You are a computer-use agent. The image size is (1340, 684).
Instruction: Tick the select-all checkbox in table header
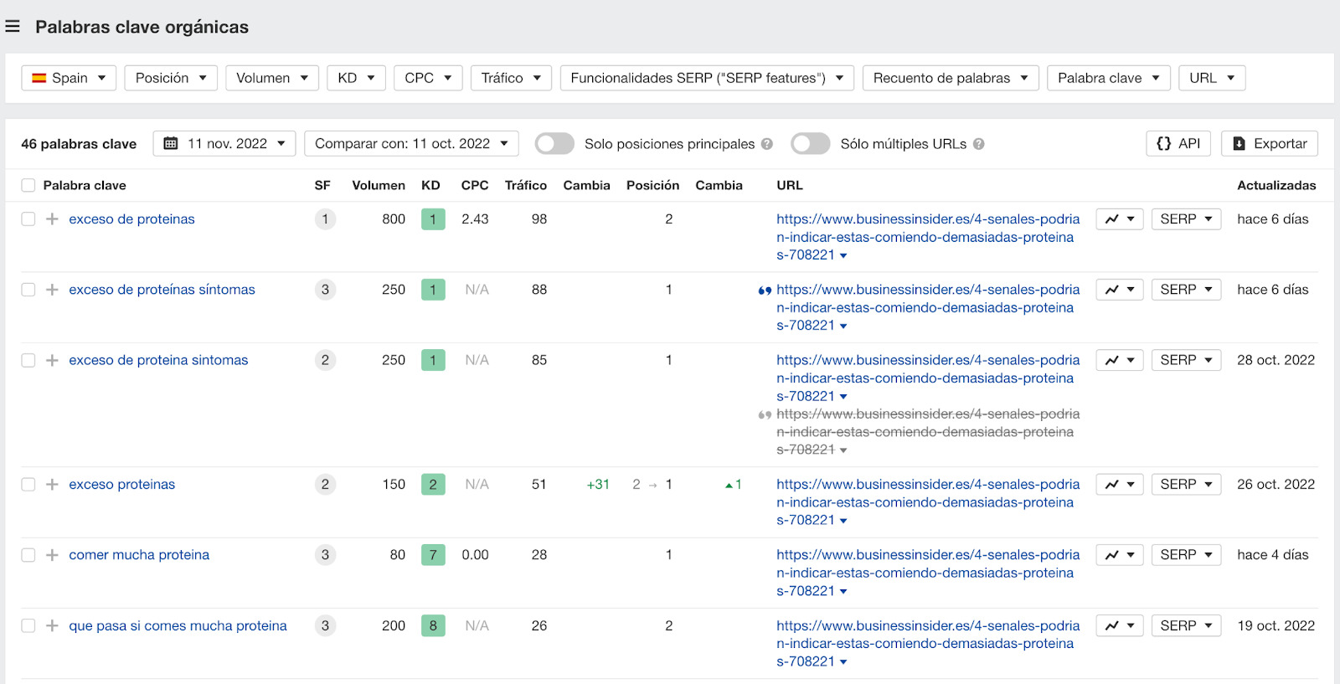click(x=28, y=186)
